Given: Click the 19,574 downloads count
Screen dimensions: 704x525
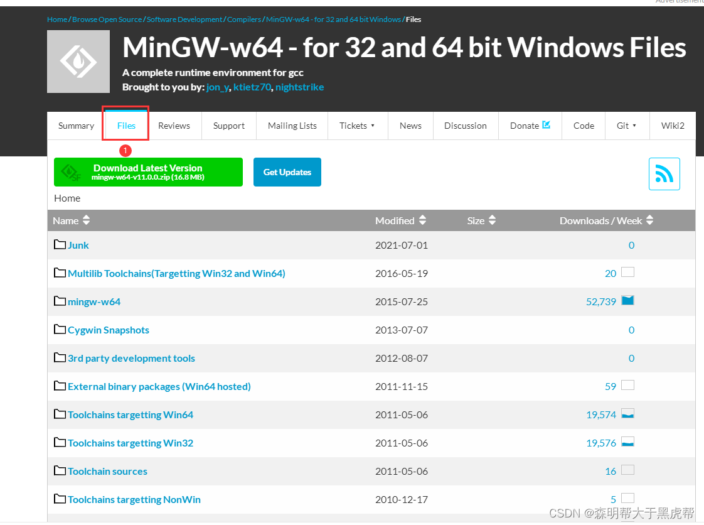Looking at the screenshot, I should [x=601, y=415].
